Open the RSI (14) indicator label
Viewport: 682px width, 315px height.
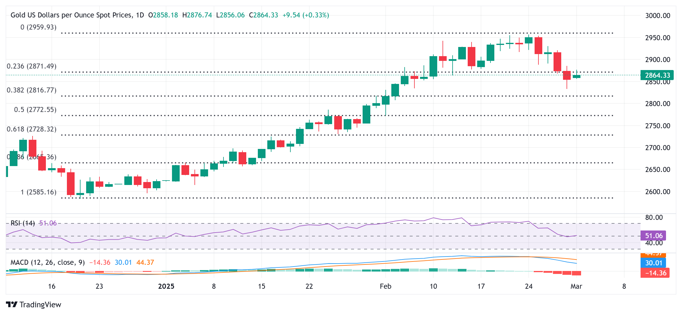(22, 223)
